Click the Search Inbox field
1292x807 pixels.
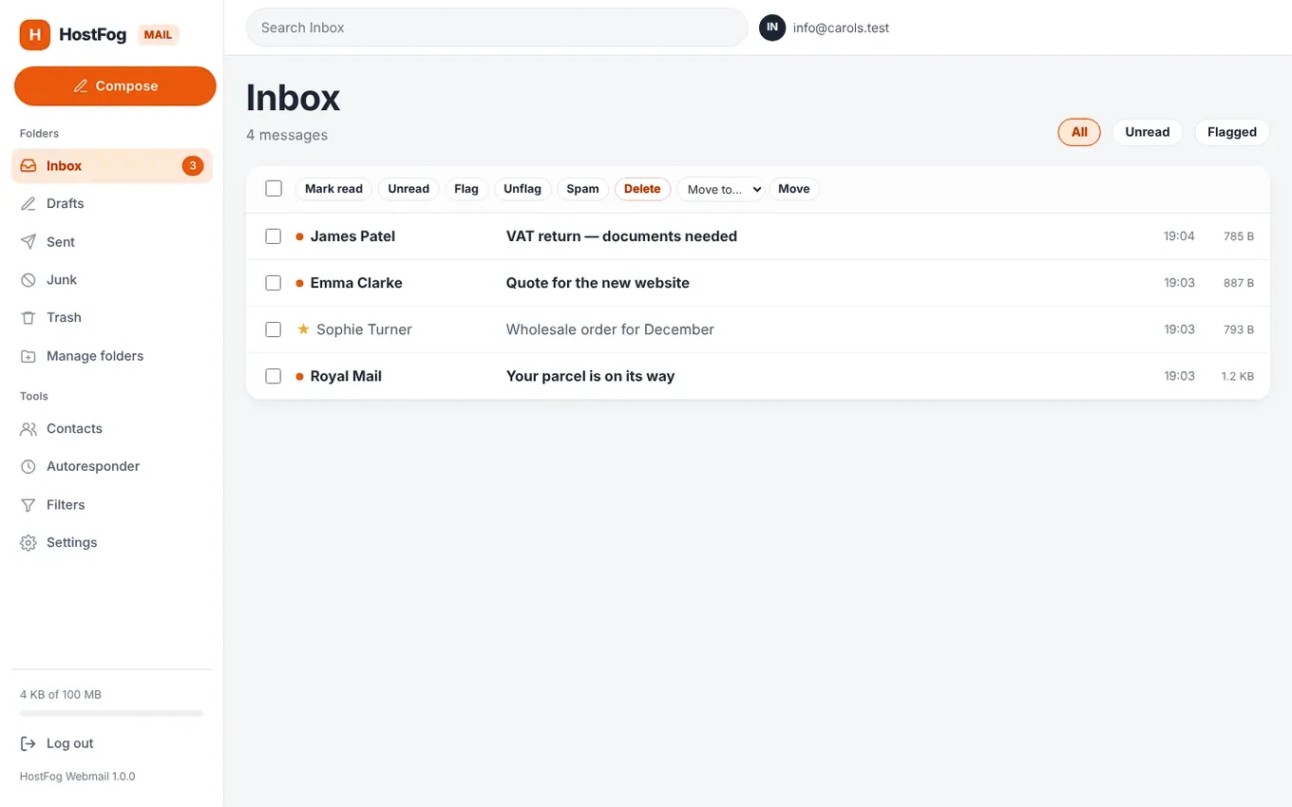[x=497, y=28]
